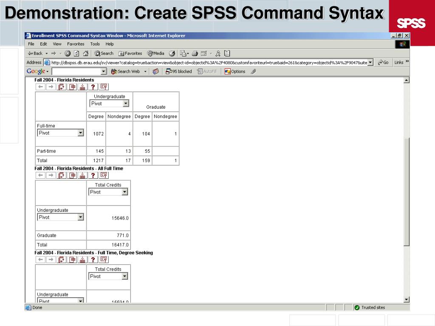Screen dimensions: 435x326
Task: Click the Search Web button
Action: point(125,71)
